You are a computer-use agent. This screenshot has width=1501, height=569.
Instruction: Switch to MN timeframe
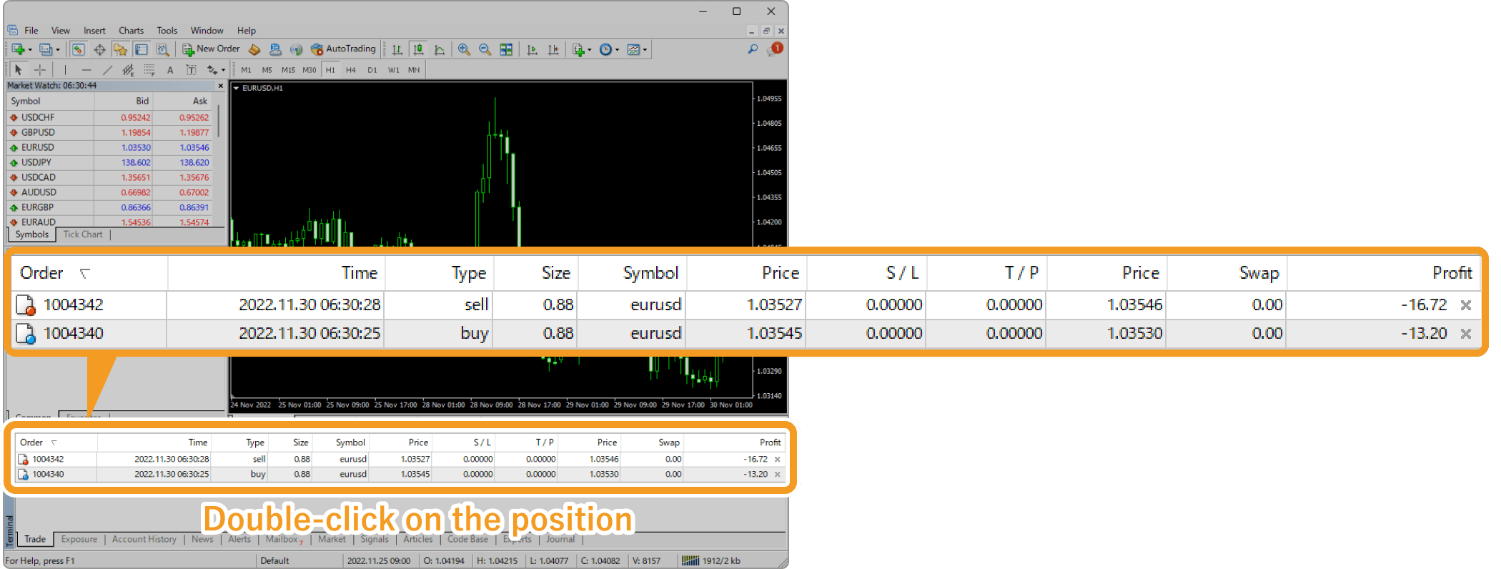point(414,70)
